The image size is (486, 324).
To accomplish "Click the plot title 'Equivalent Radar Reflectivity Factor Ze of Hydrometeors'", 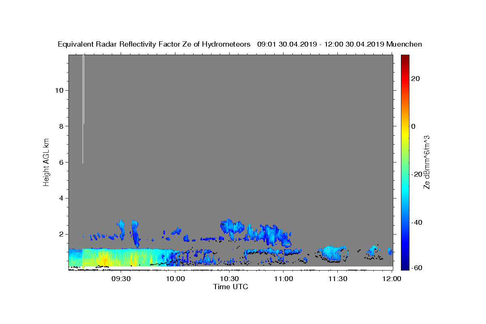I will (154, 44).
